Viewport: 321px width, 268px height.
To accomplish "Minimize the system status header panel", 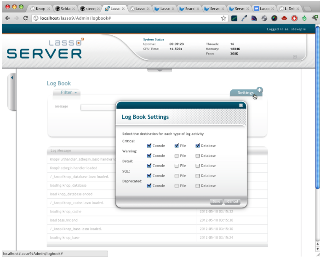I will tap(295, 57).
